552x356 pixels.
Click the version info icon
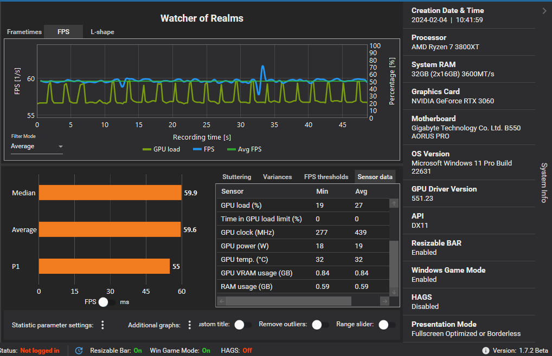click(486, 351)
